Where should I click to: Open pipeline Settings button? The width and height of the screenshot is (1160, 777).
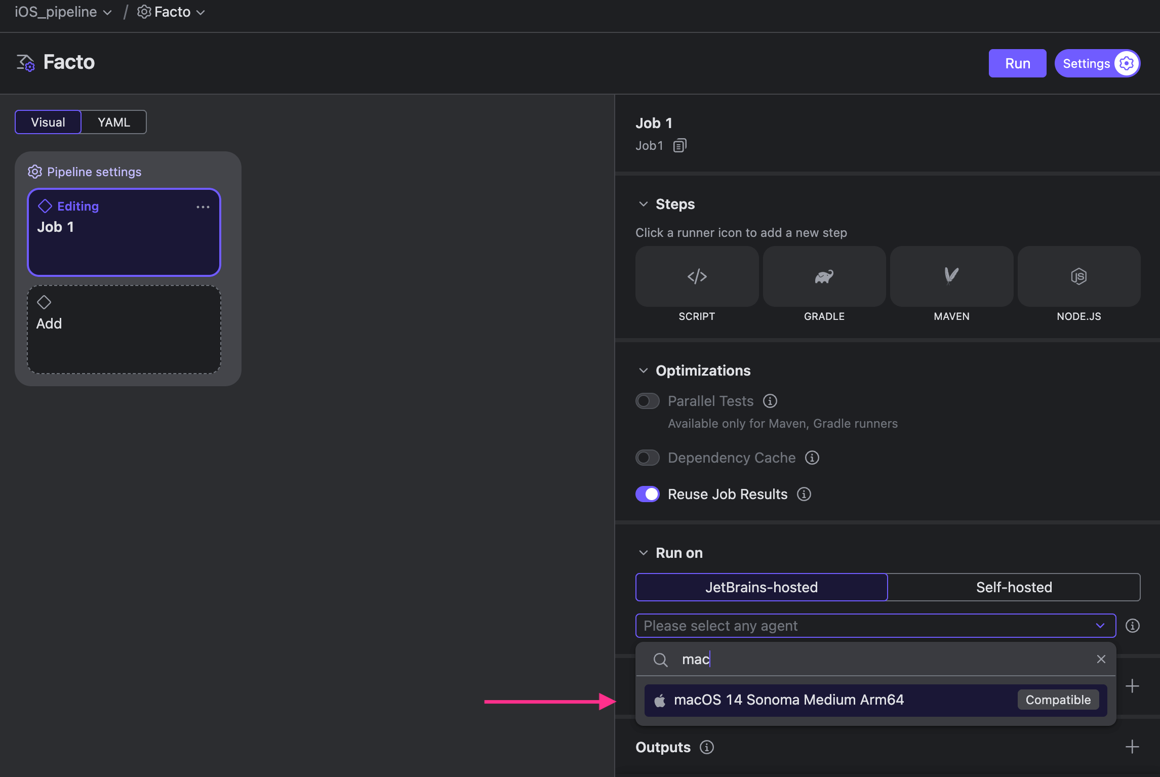point(1097,63)
